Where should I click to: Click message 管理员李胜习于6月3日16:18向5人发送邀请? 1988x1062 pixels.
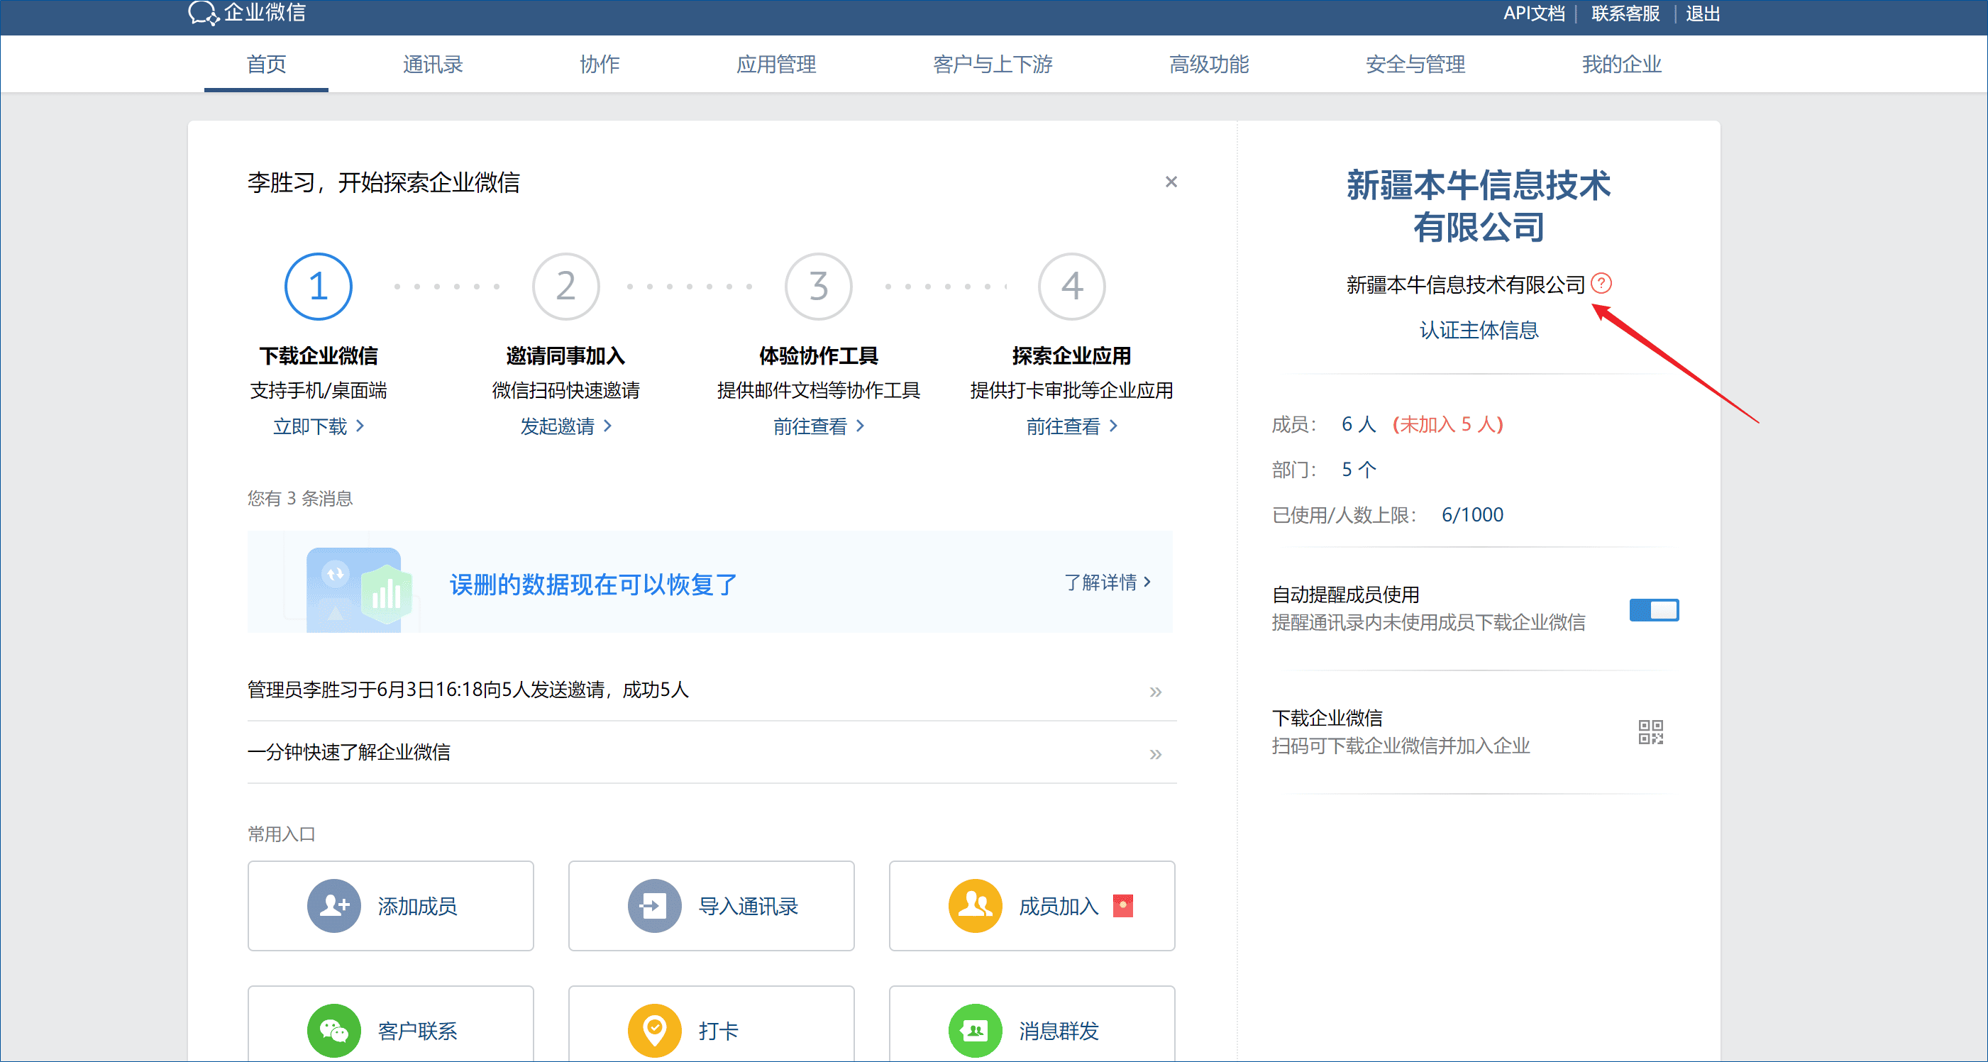coord(468,690)
